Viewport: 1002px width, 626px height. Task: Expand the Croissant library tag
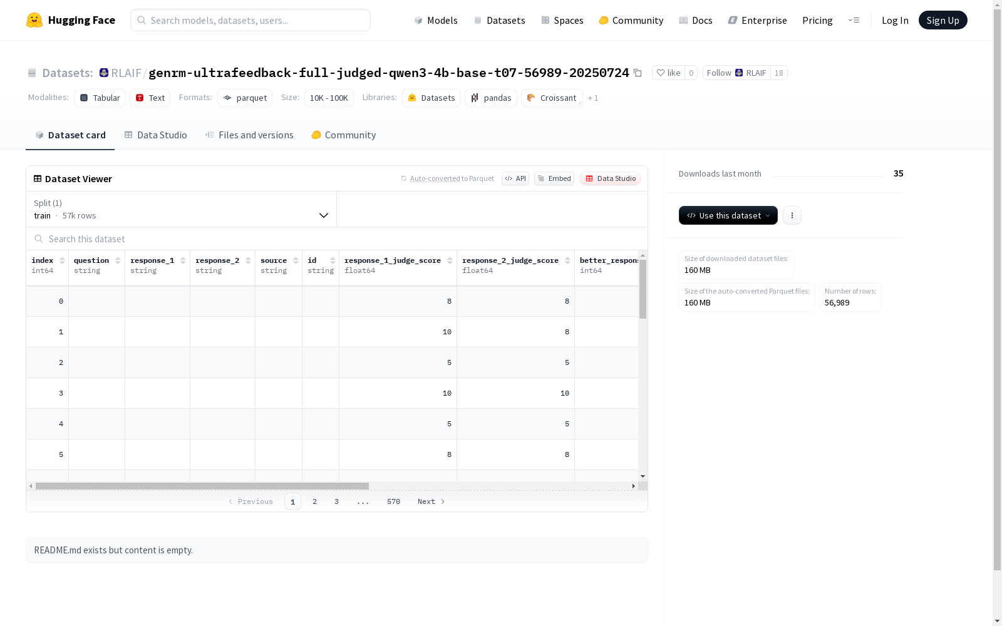(x=552, y=98)
